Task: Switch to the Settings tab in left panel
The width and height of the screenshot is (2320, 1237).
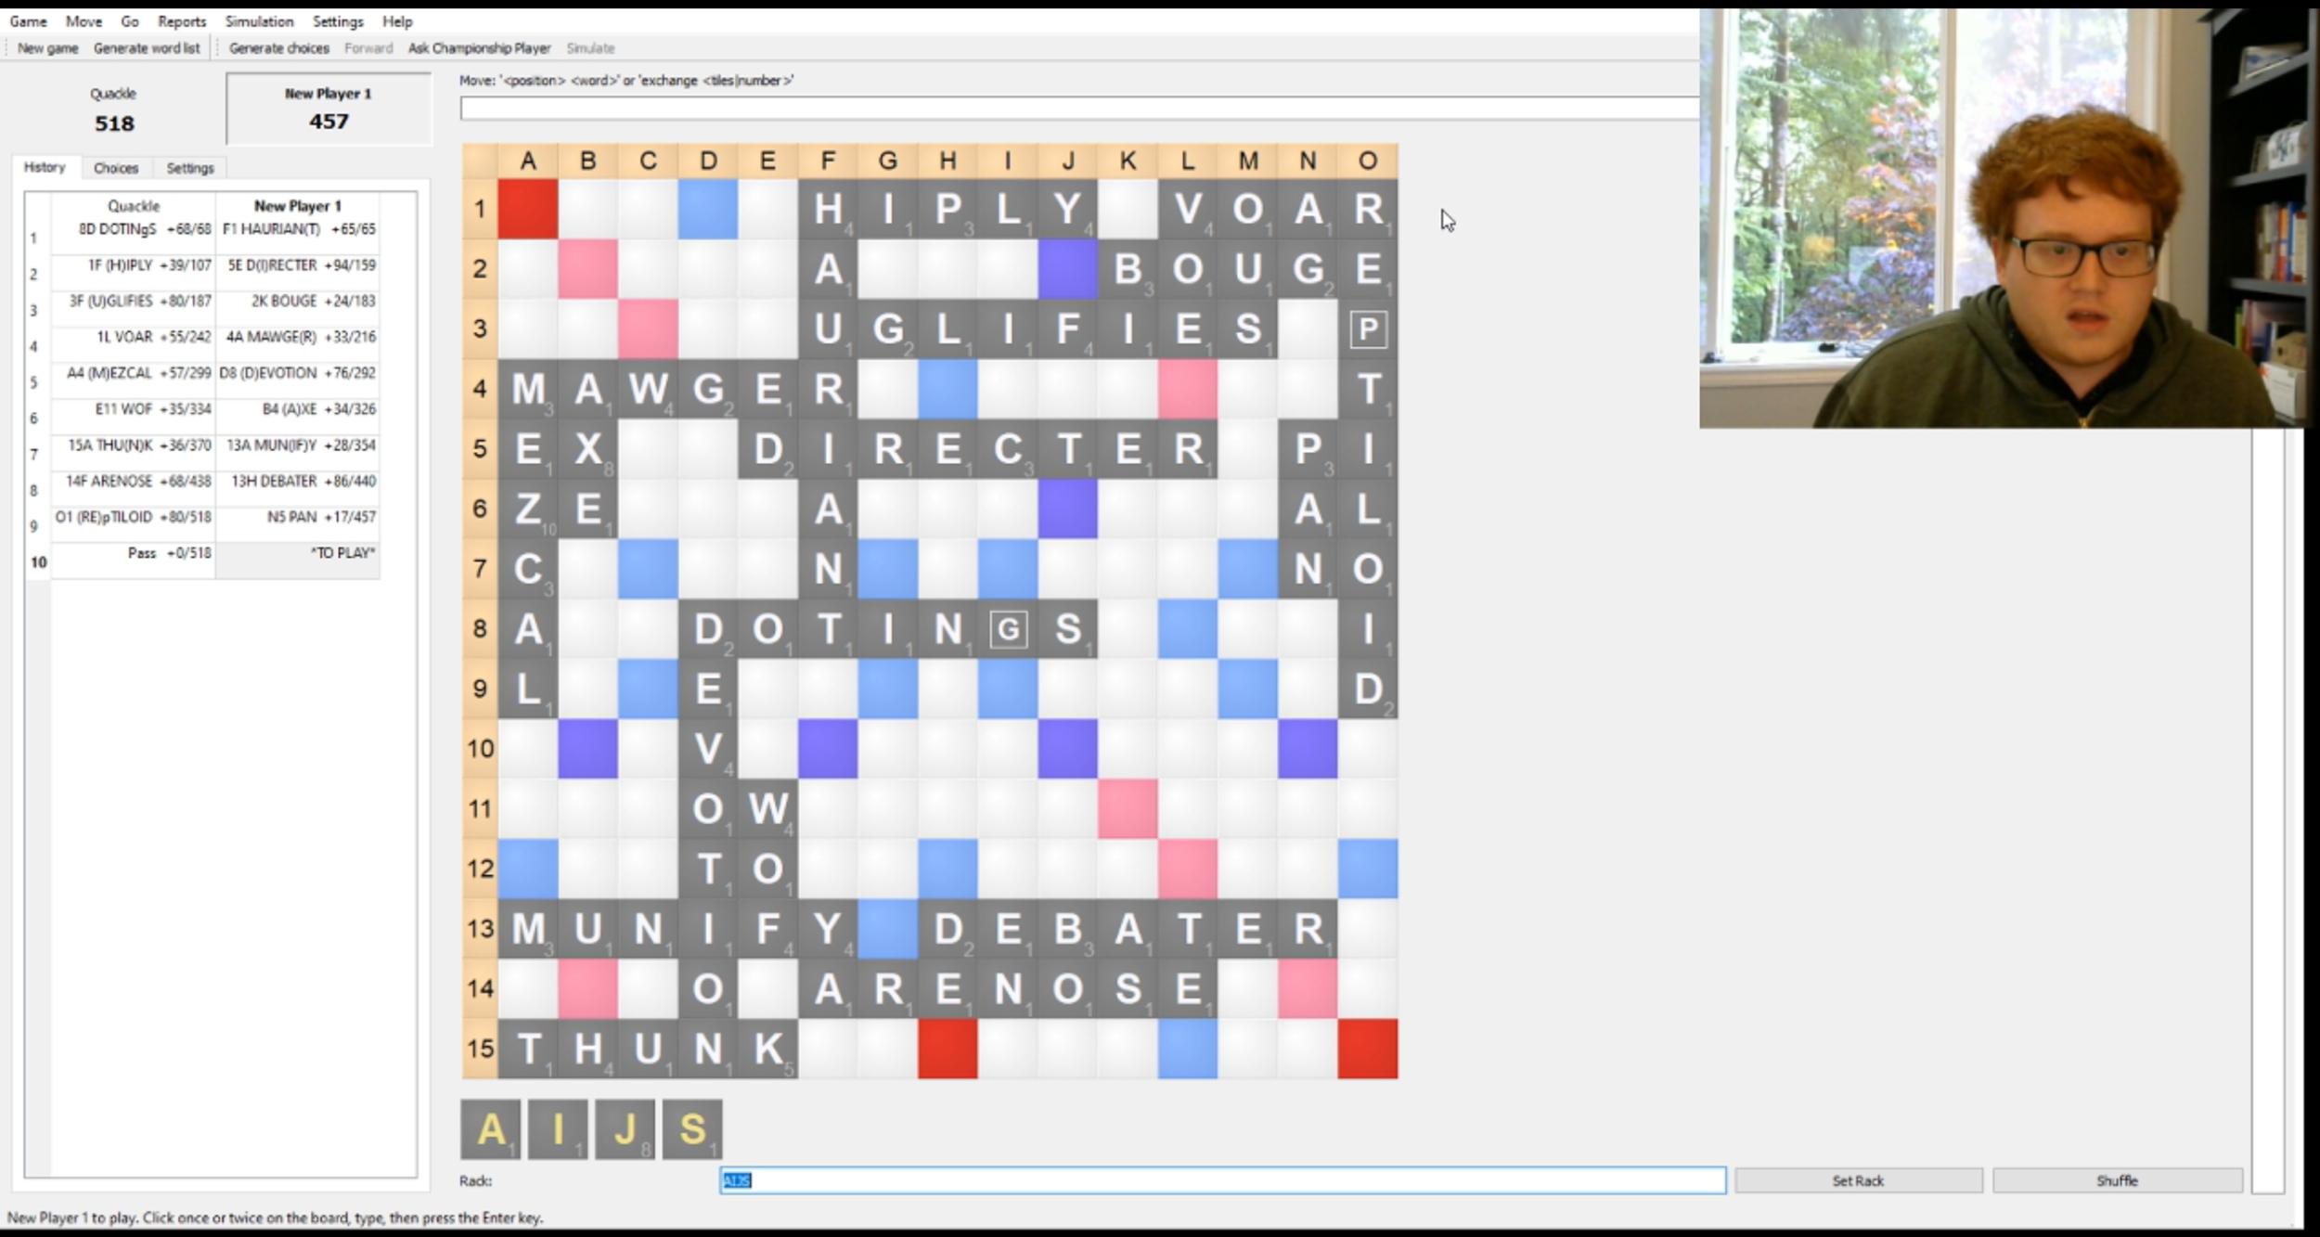Action: point(190,168)
